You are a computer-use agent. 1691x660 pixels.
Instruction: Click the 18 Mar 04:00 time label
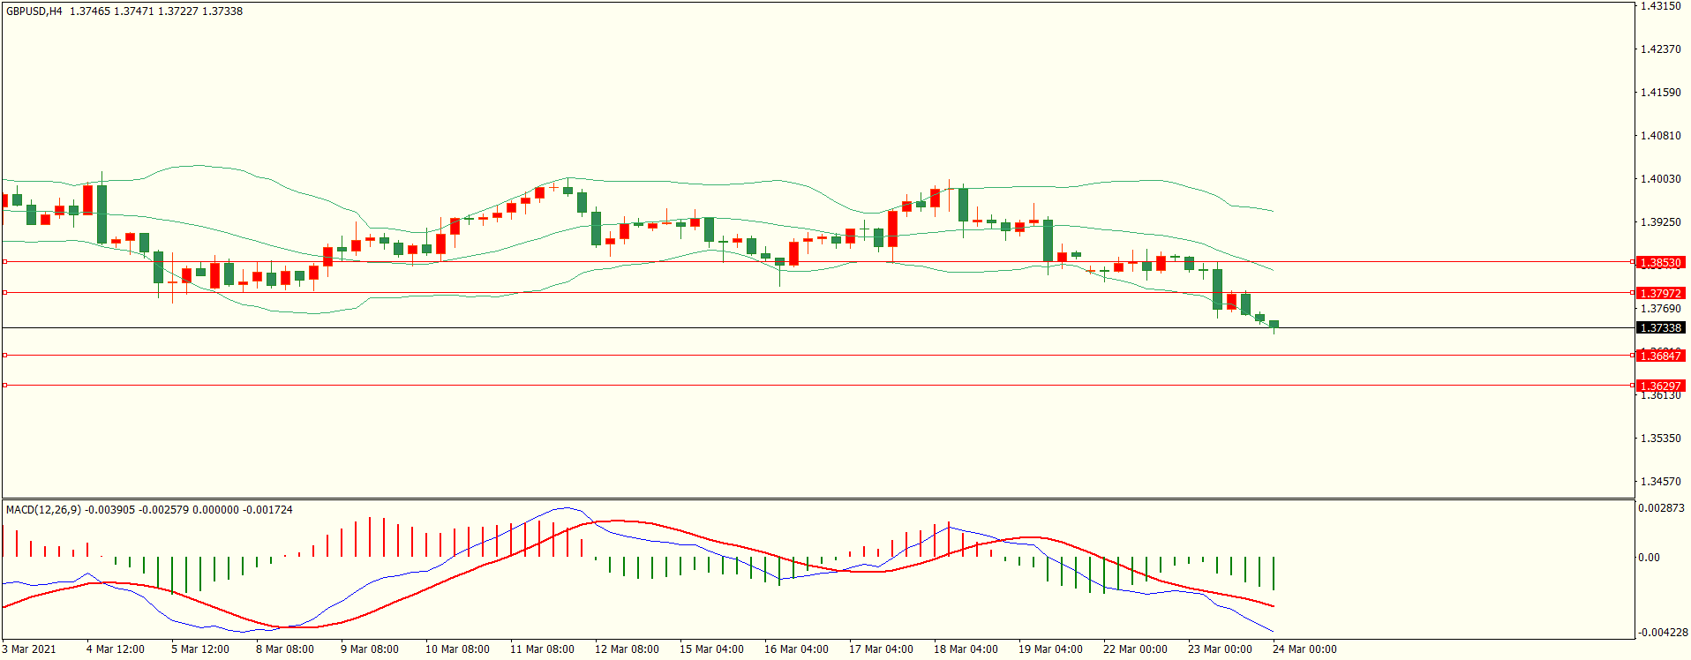[x=966, y=649]
